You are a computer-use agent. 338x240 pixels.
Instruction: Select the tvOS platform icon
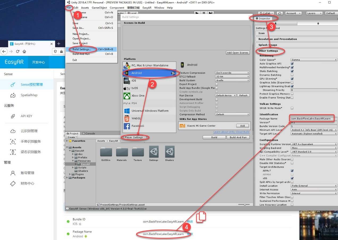127,88
